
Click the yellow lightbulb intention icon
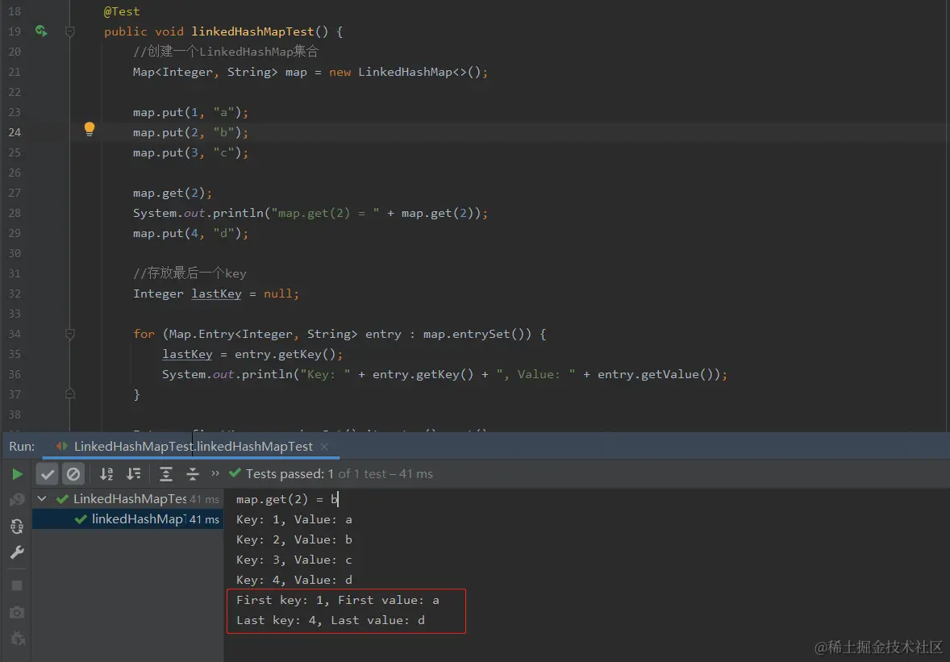(89, 128)
